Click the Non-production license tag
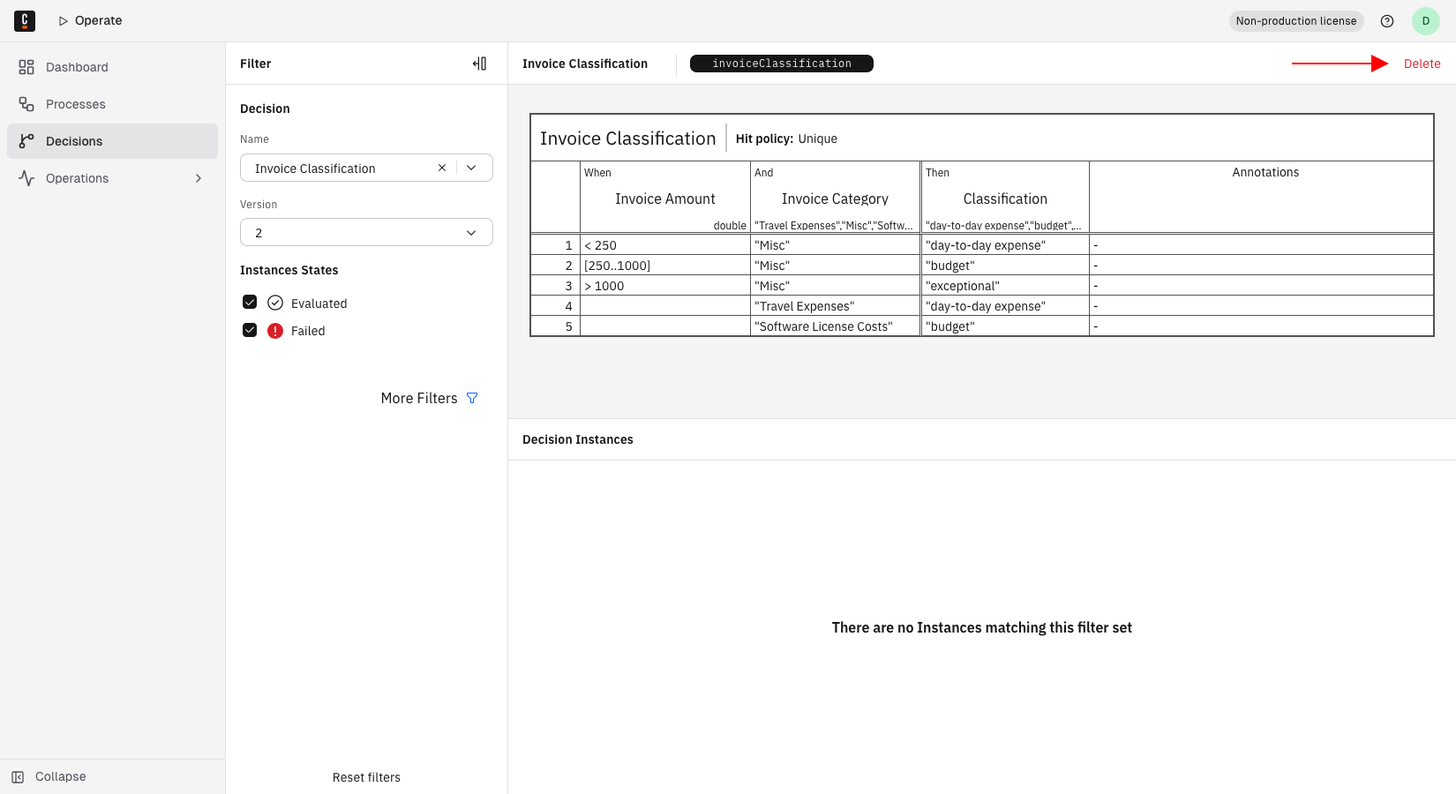This screenshot has height=794, width=1456. (1296, 21)
